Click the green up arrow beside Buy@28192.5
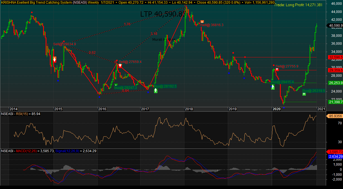343x189 pixels. 156,91
